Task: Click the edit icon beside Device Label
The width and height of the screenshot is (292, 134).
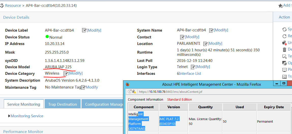Action: [x=84, y=30]
